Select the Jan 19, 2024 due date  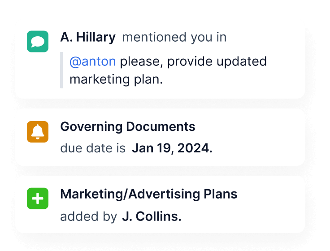tap(172, 149)
